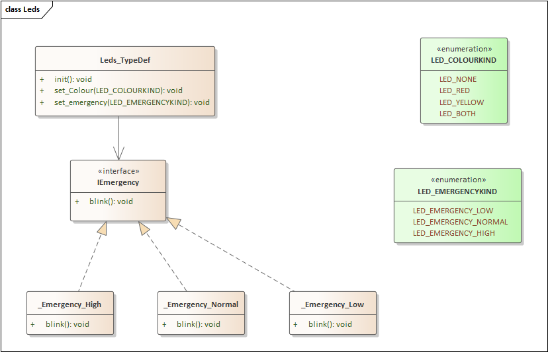Select the LED_NONE literal
This screenshot has width=548, height=352.
click(458, 79)
